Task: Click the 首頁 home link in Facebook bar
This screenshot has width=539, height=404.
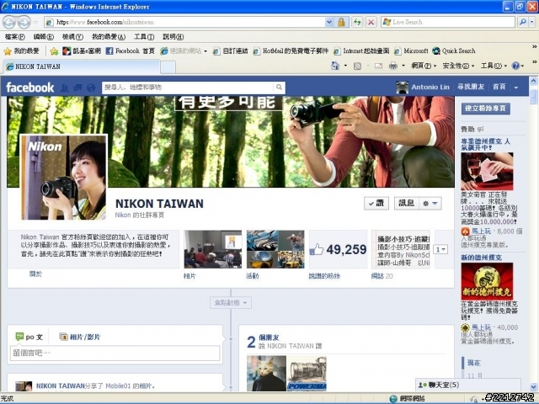Action: 499,88
